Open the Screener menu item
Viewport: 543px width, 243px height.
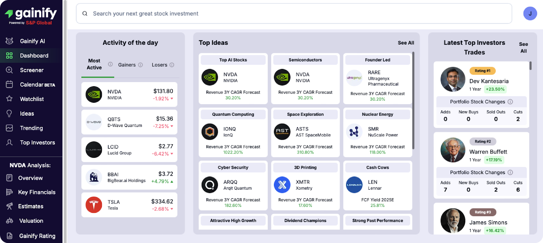pos(31,70)
